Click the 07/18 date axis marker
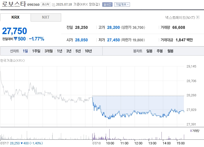 pyautogui.click(x=96, y=143)
